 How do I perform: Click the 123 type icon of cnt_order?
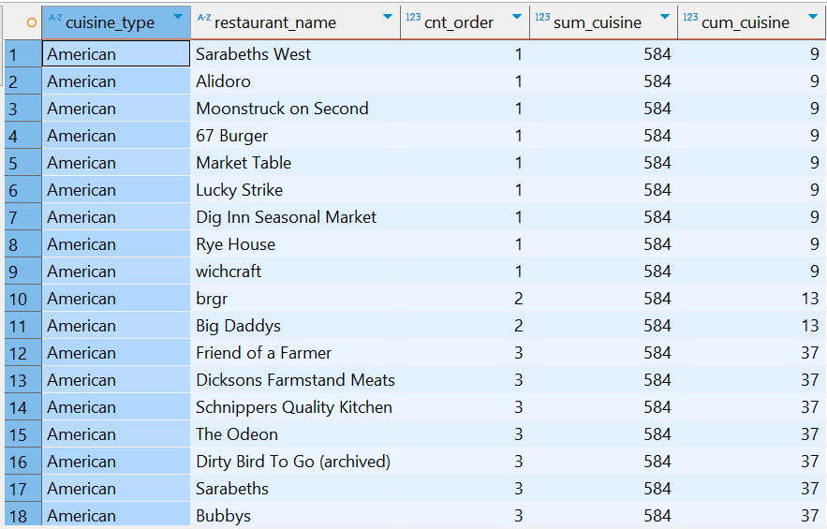(413, 18)
